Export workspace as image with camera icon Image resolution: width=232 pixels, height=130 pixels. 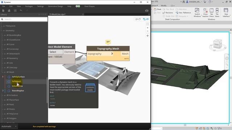pos(146,10)
